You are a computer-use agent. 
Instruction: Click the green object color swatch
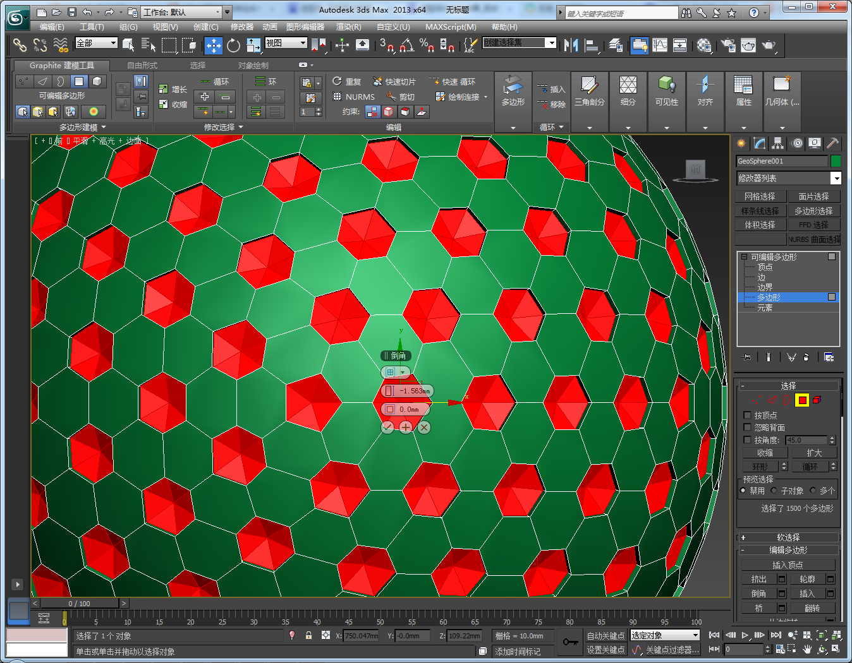pos(836,161)
